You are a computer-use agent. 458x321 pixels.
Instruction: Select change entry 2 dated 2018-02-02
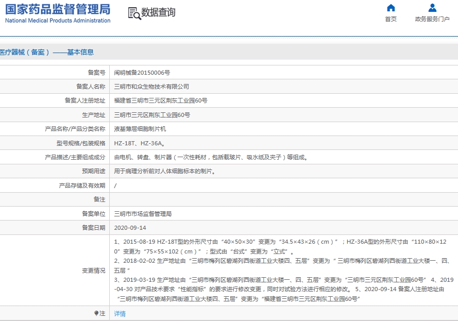pos(282,265)
